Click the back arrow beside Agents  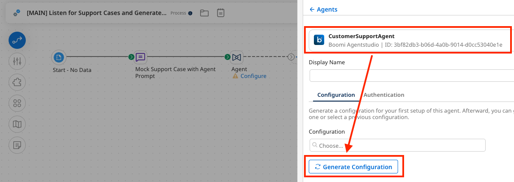[312, 9]
